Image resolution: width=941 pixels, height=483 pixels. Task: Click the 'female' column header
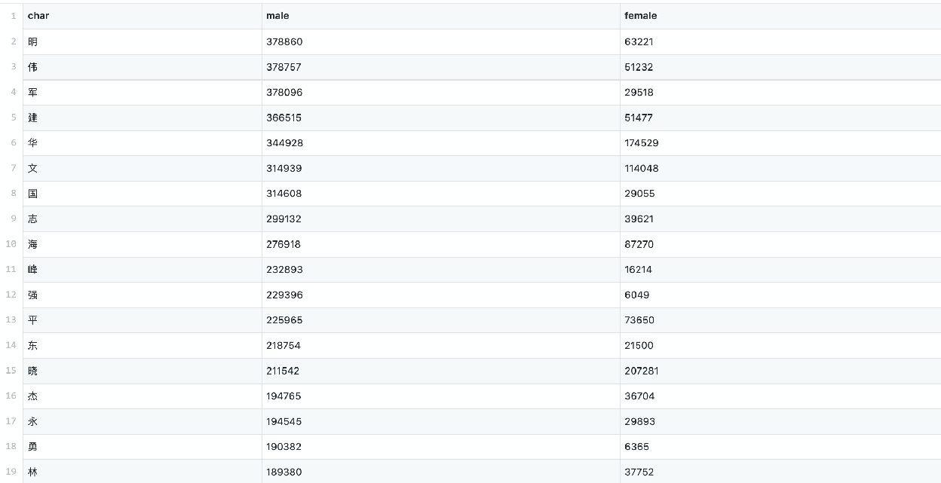click(640, 16)
